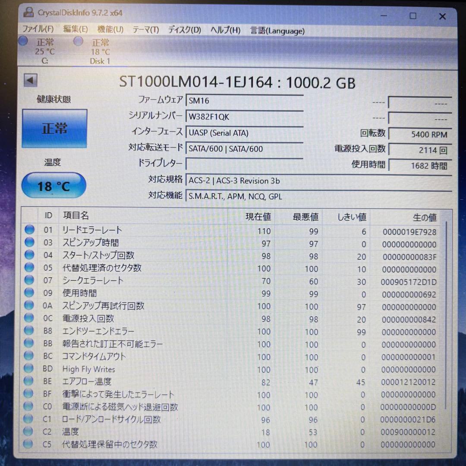Click the transfer mode field SATA/600
466x466 pixels.
coord(244,148)
